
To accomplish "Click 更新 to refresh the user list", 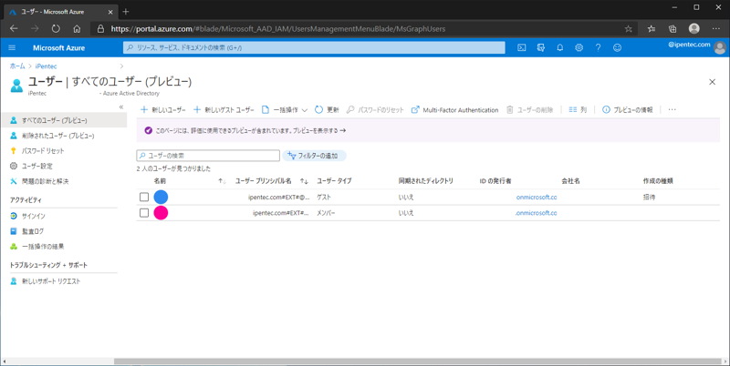I will tap(327, 110).
